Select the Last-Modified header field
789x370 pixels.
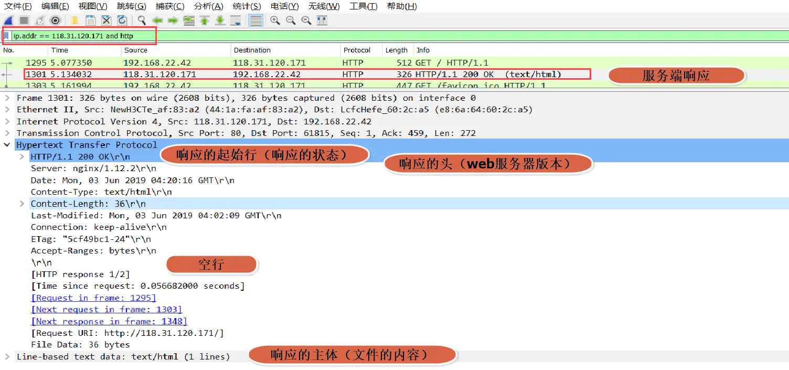coord(156,215)
